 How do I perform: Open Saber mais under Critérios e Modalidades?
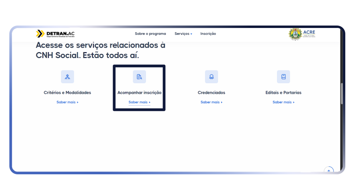pos(68,102)
